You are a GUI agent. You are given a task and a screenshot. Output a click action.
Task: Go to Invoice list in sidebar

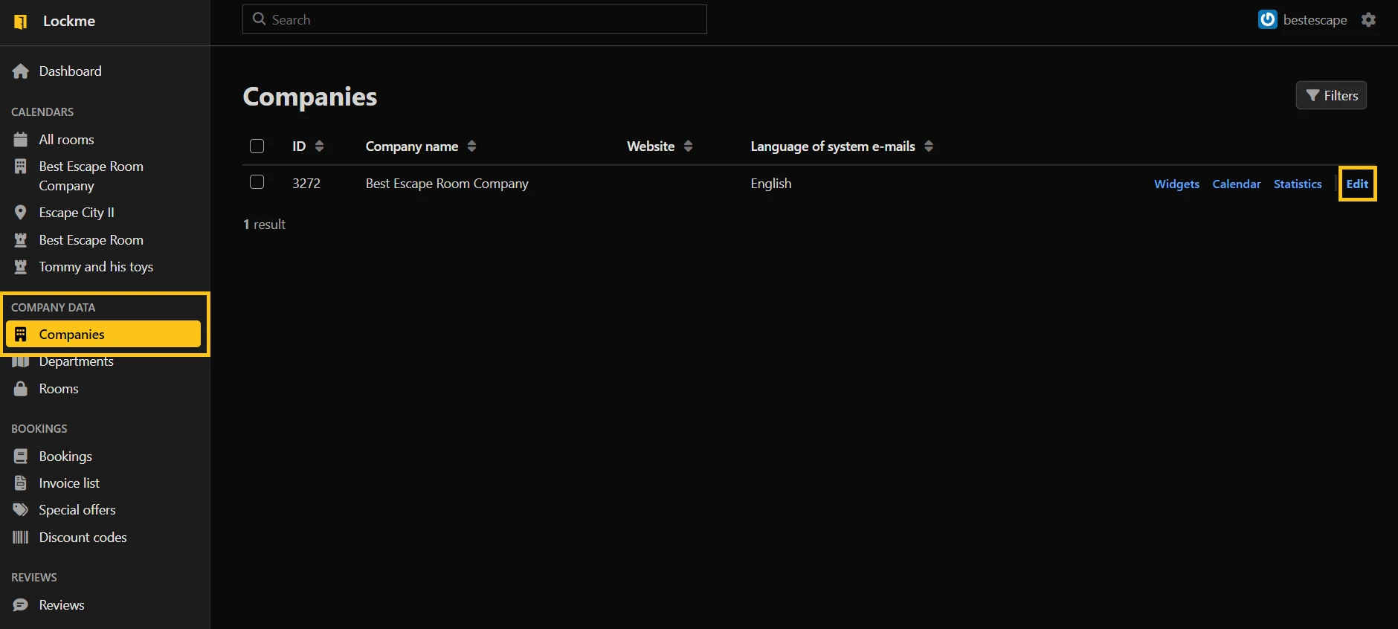pyautogui.click(x=69, y=483)
